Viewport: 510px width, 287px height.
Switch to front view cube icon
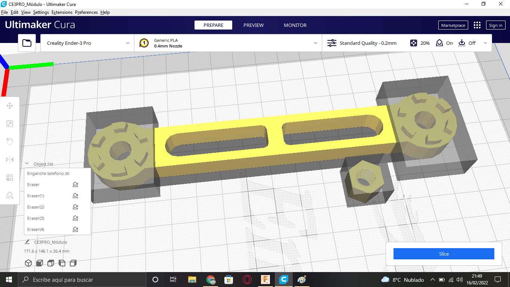[x=40, y=263]
